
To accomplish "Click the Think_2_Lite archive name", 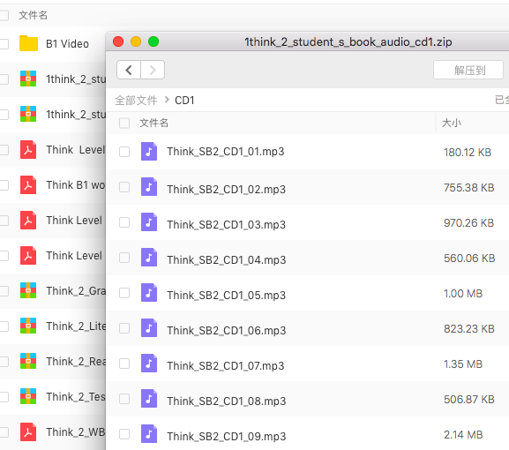I will point(76,326).
